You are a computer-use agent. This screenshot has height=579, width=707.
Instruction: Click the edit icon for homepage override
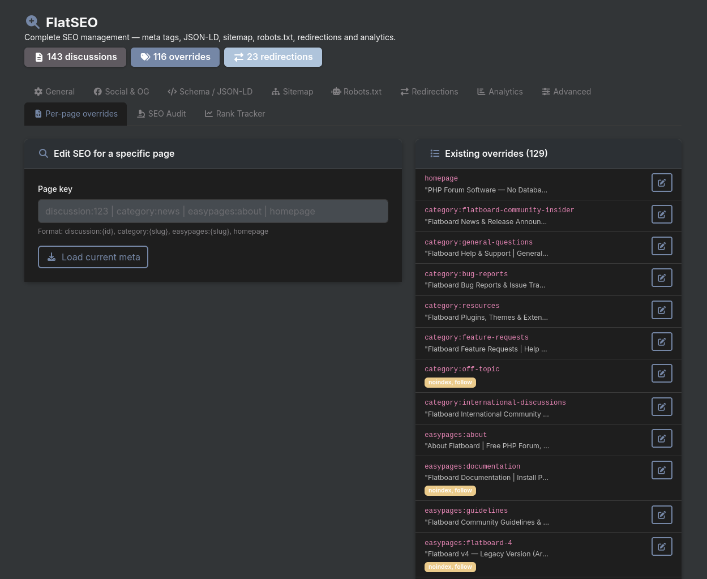662,183
